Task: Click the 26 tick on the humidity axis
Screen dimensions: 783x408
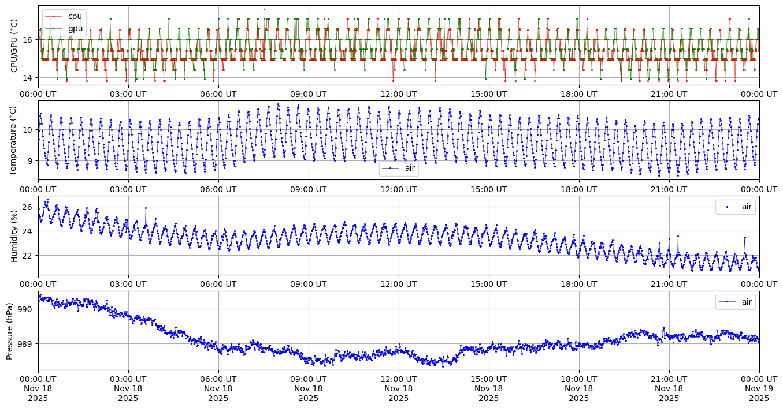Action: [29, 207]
